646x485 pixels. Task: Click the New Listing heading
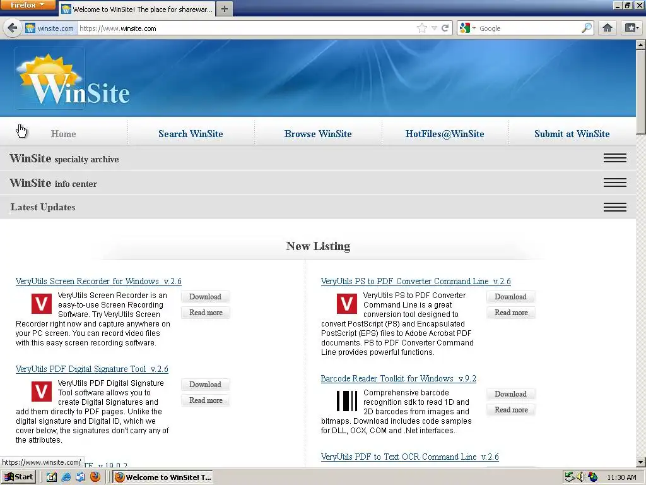pyautogui.click(x=318, y=246)
